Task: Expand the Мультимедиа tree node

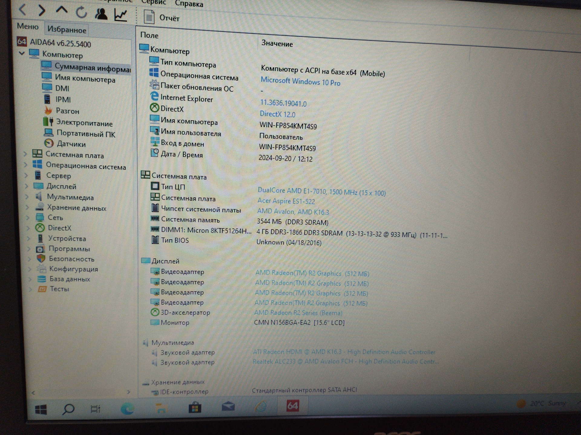Action: tap(27, 197)
